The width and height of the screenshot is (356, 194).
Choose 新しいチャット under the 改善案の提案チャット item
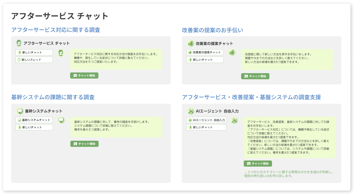click(205, 60)
